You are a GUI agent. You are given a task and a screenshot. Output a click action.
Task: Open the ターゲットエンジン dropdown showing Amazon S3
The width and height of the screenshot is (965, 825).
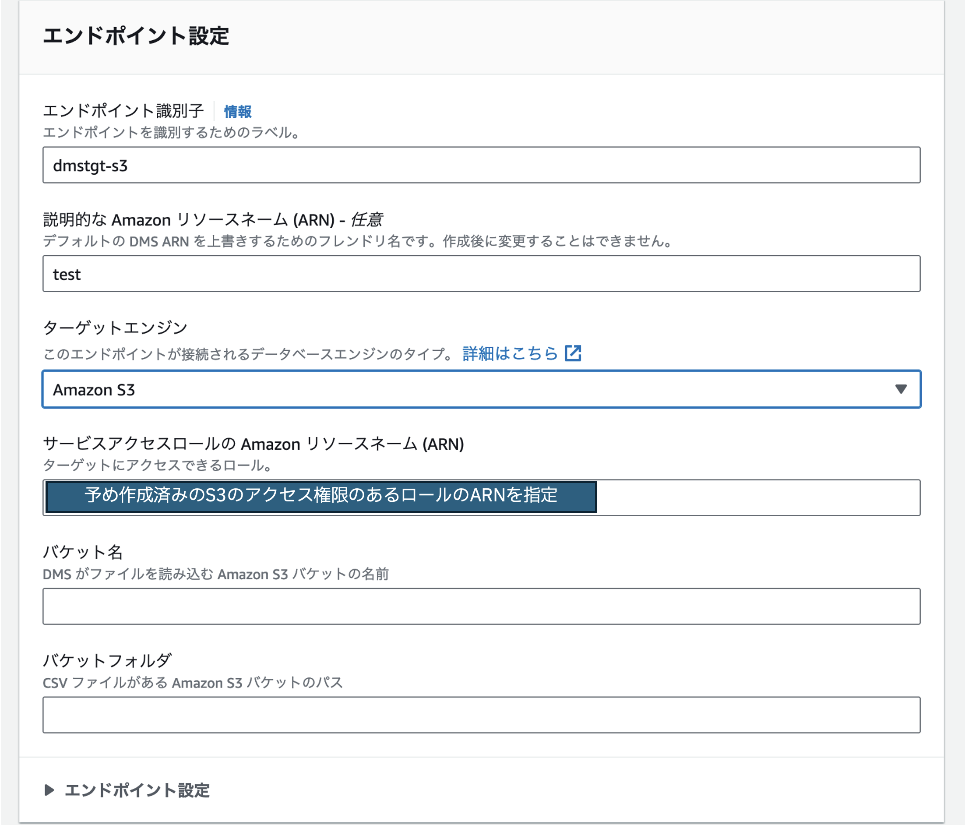click(x=466, y=389)
